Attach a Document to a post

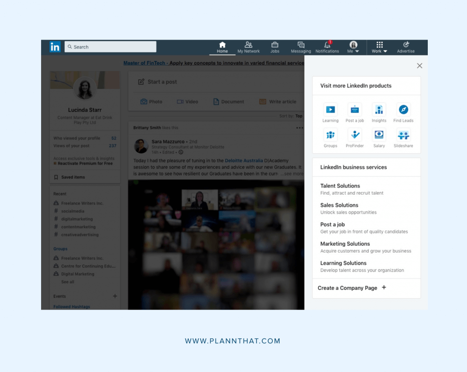tap(228, 102)
